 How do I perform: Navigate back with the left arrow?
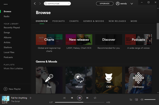(35, 3)
